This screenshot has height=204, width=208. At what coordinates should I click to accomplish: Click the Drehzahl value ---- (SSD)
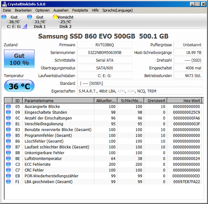click(x=188, y=60)
